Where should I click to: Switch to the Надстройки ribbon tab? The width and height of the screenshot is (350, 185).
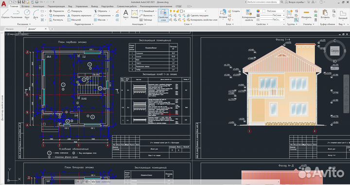coord(107,6)
